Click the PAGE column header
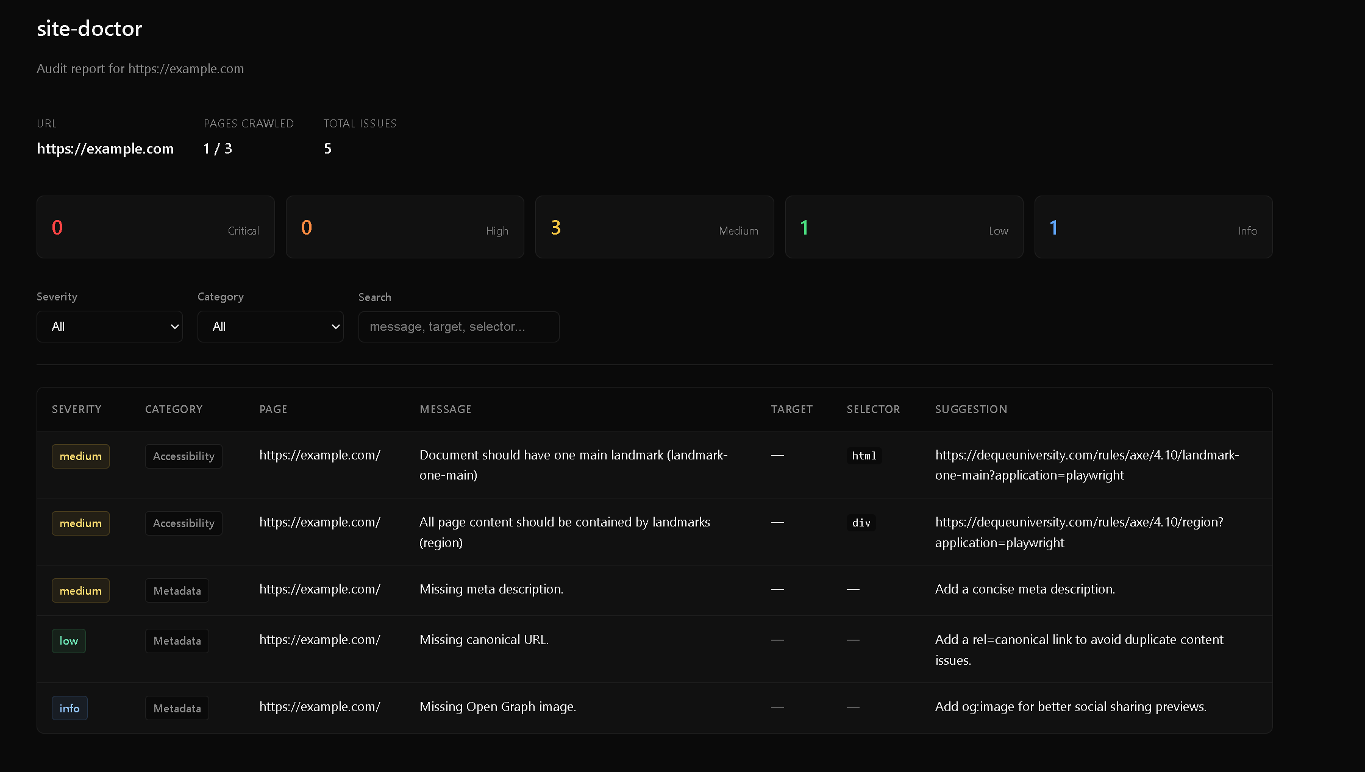1365x772 pixels. (x=273, y=409)
